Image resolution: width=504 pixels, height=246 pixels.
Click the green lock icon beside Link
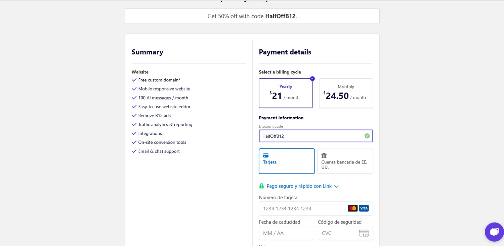[261, 186]
